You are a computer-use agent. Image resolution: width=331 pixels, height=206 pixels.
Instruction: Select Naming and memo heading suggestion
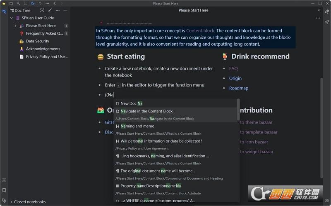pyautogui.click(x=175, y=130)
